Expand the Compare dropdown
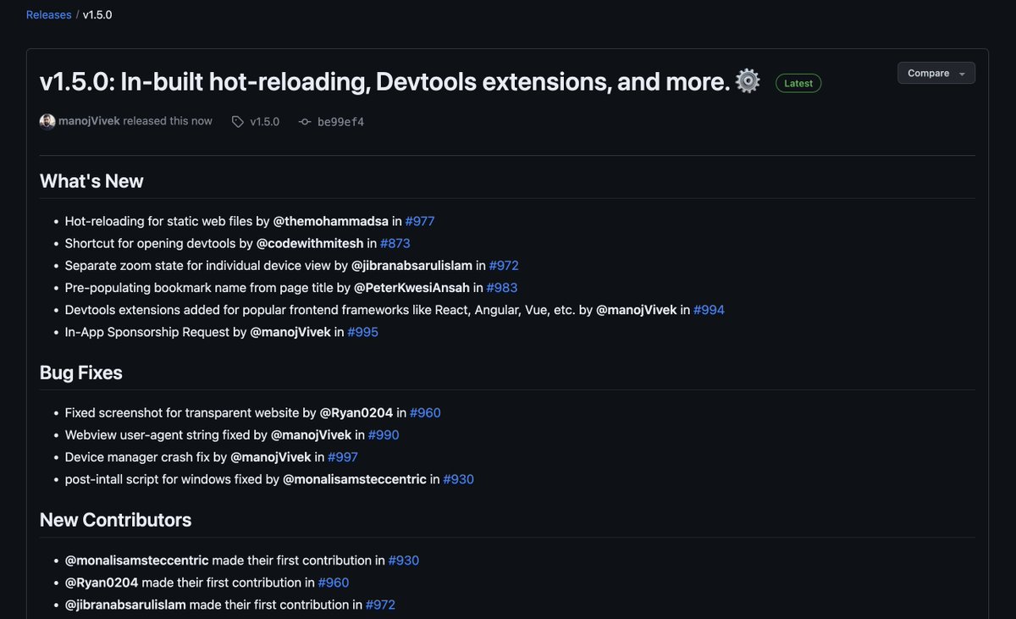1016x619 pixels. [x=936, y=73]
